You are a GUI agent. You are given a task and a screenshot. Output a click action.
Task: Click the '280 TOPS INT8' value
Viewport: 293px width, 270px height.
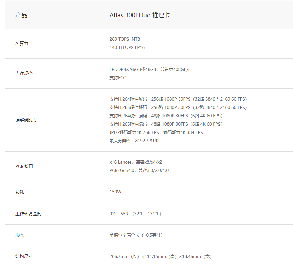pyautogui.click(x=125, y=39)
